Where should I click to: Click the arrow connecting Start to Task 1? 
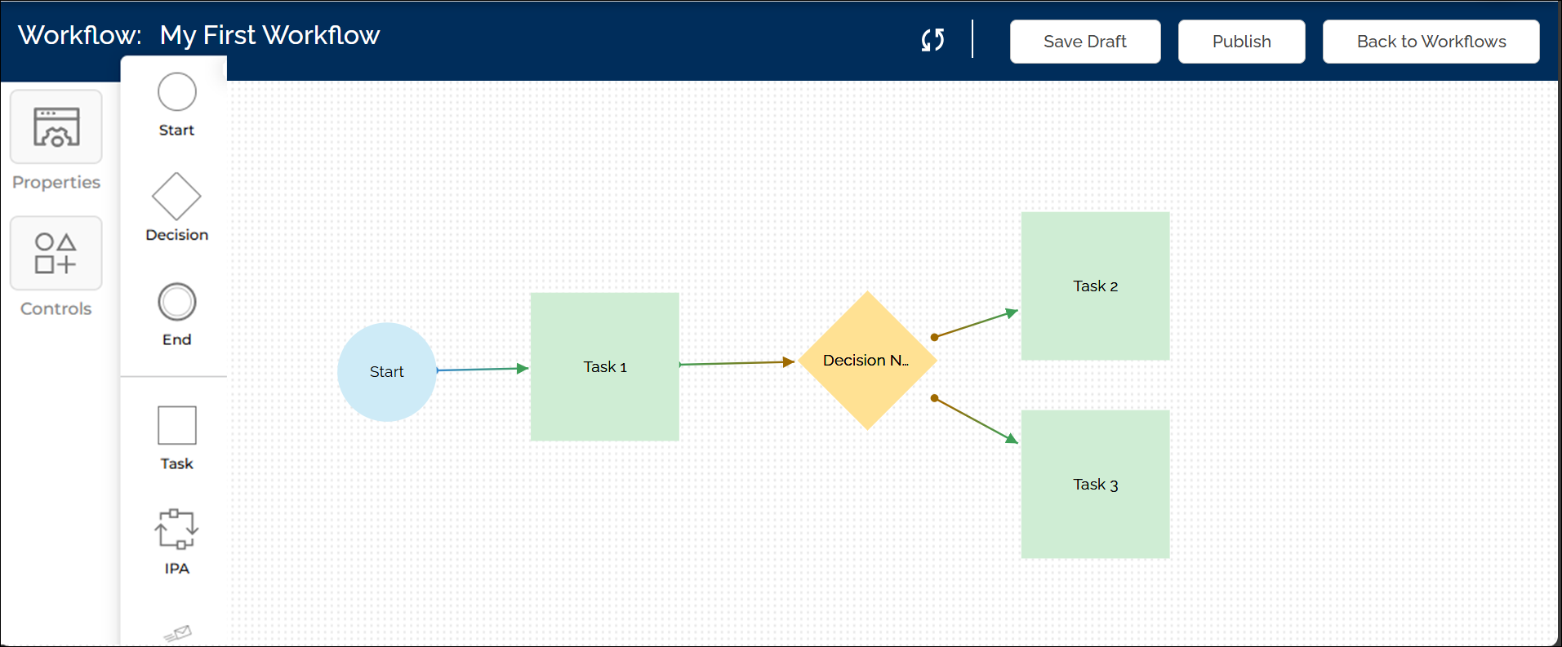(482, 370)
